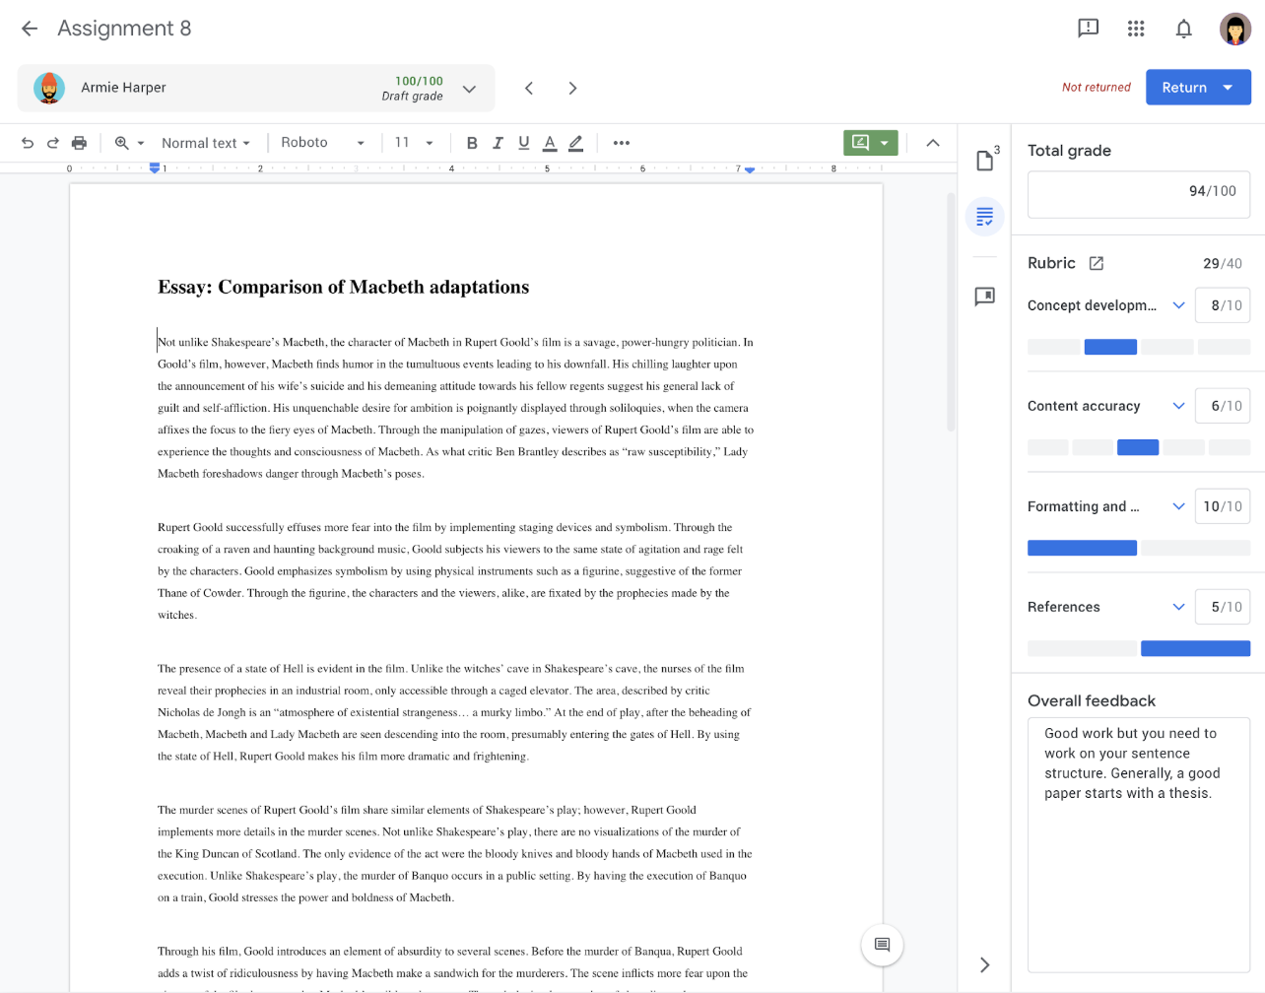Select the blue References rating level

(1195, 648)
